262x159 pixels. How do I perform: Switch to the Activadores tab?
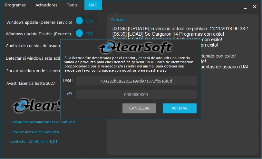[x=46, y=5]
